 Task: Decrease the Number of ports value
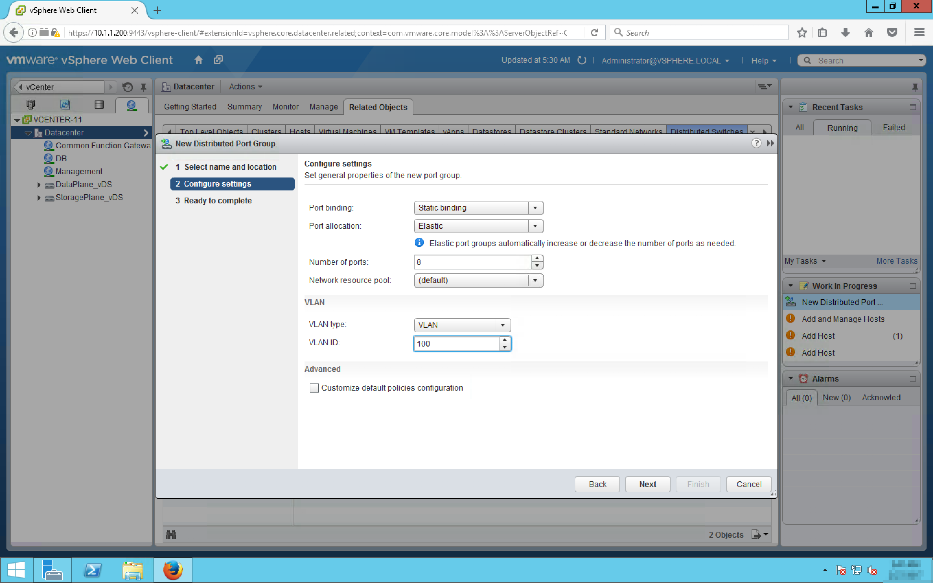coord(537,266)
